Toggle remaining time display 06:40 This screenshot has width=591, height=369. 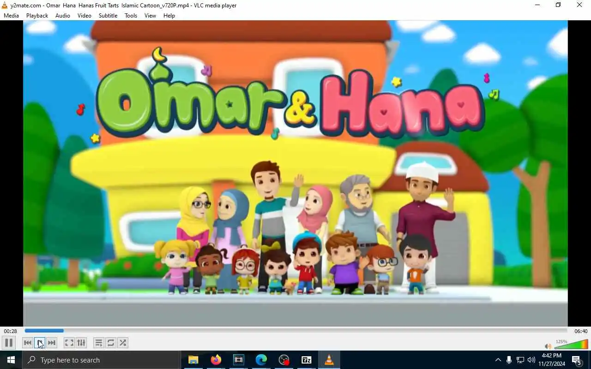[x=581, y=331]
